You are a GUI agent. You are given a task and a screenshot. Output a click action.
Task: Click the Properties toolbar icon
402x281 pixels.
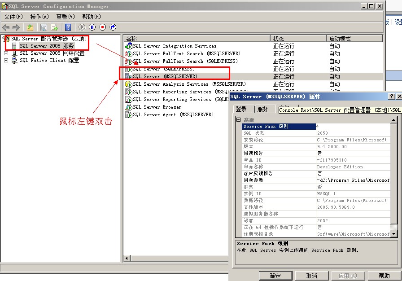point(44,27)
